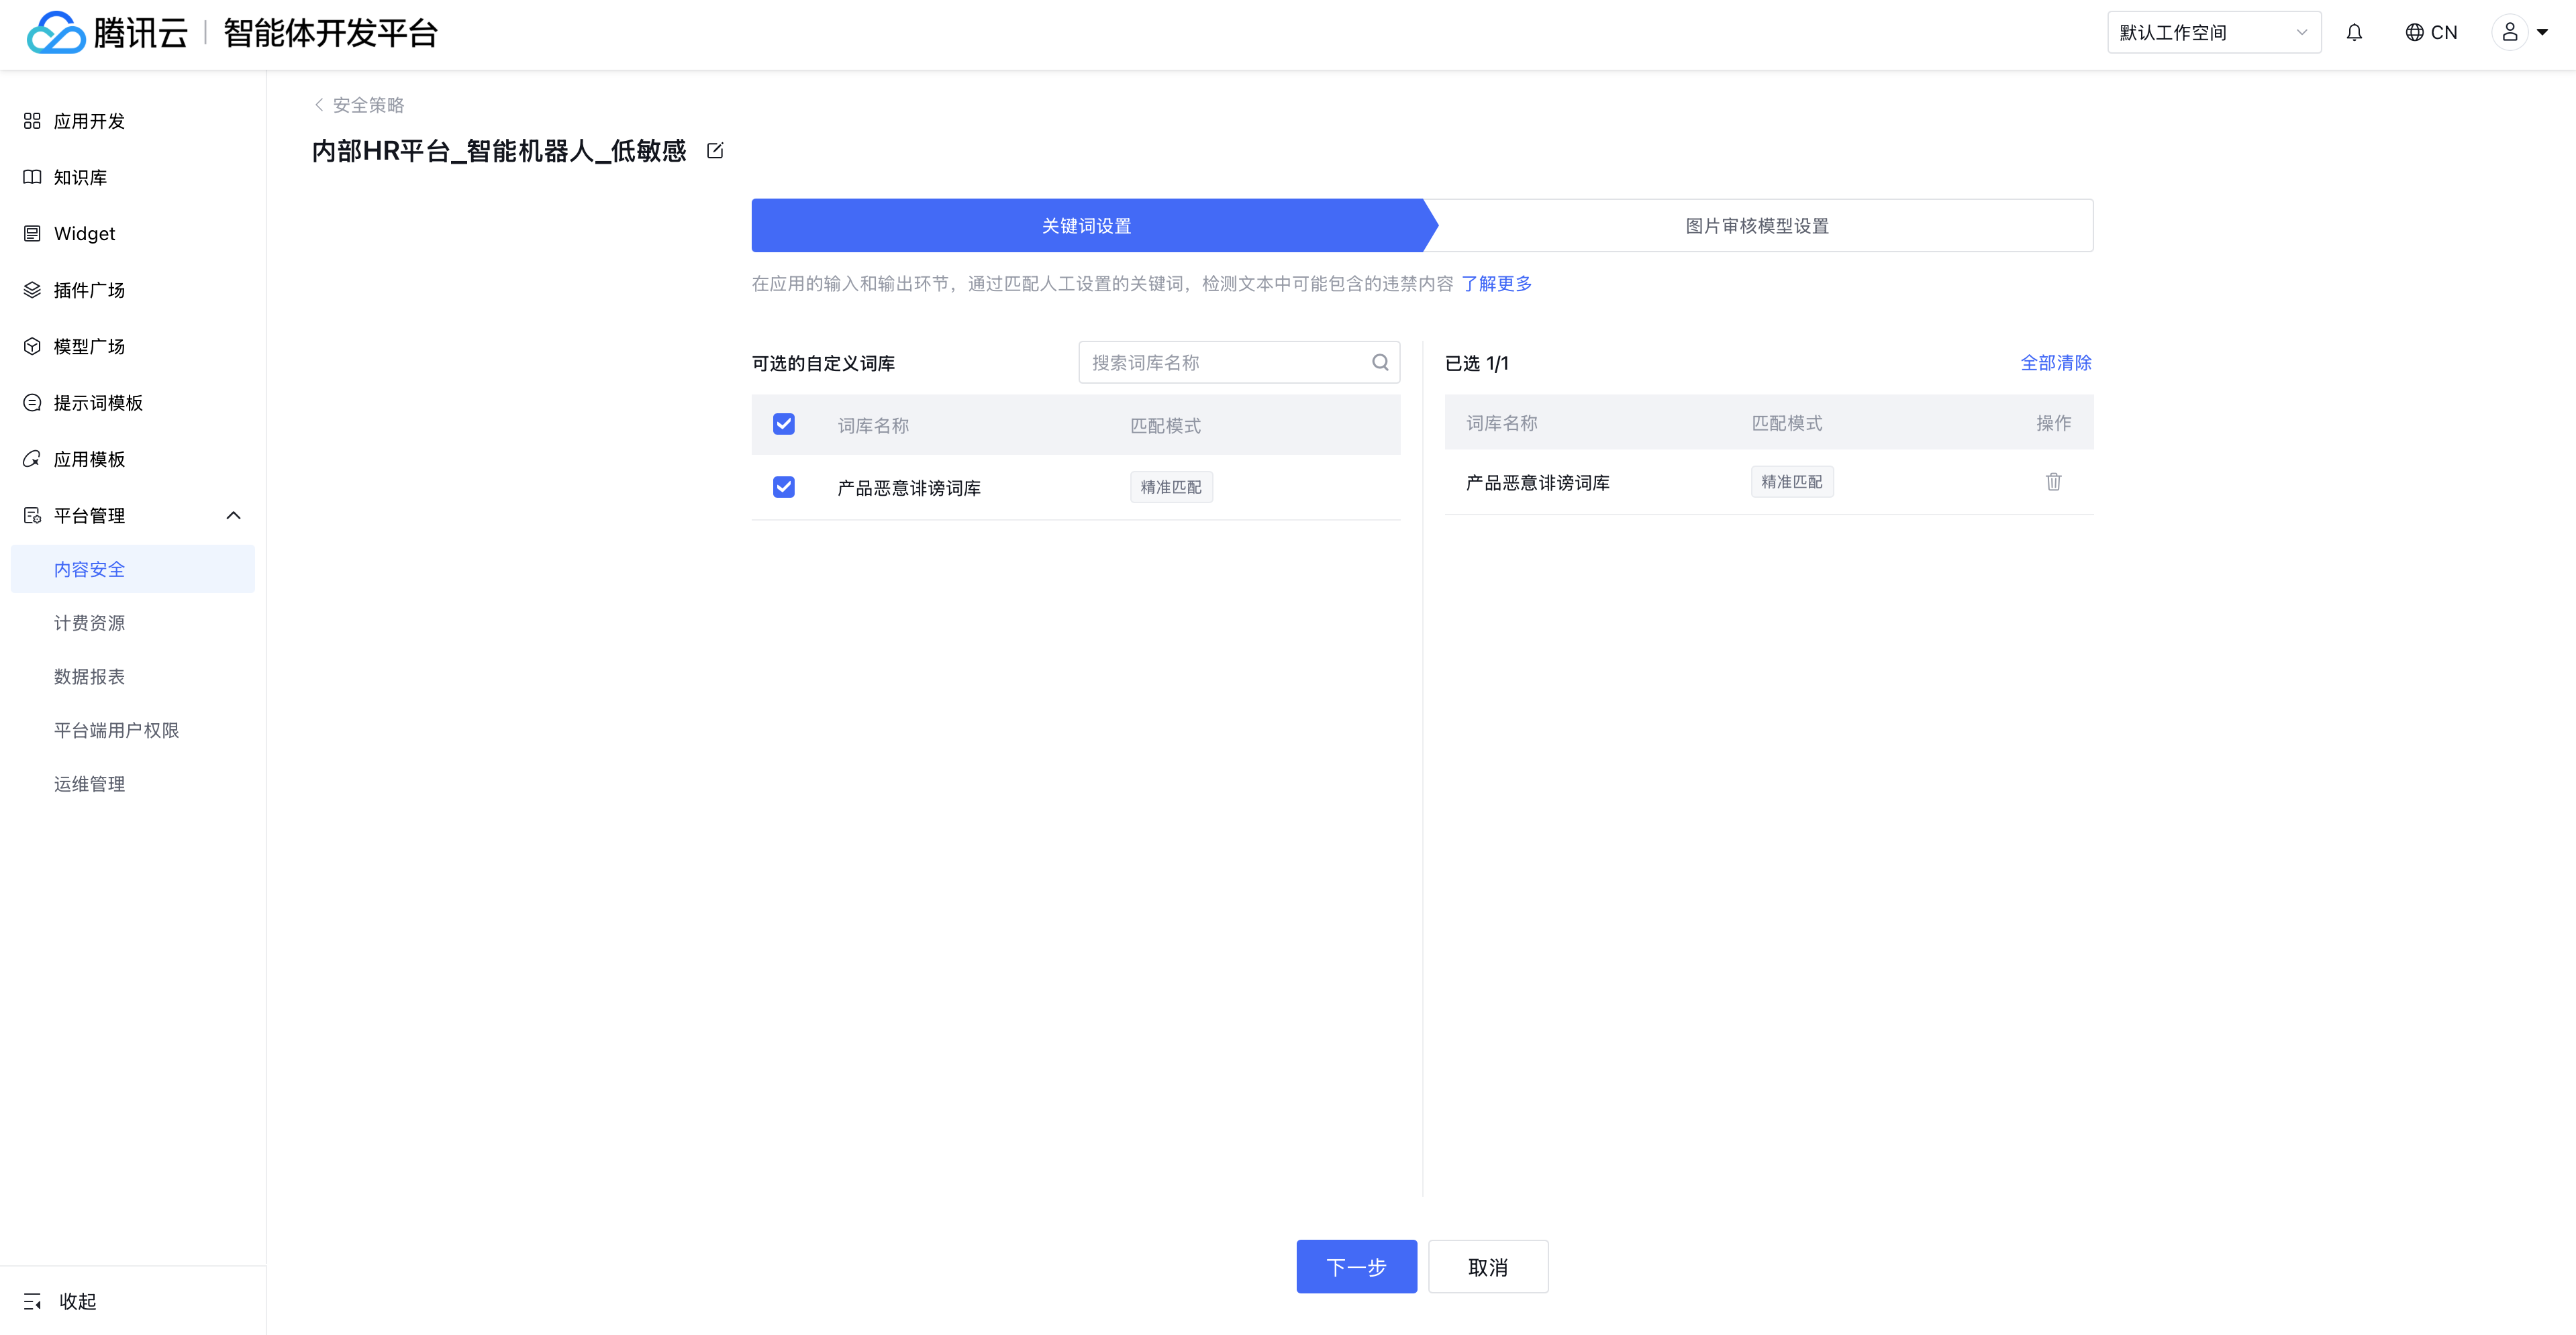Open the 默认工作空间 workspace dropdown
This screenshot has height=1335, width=2576.
click(x=2213, y=33)
